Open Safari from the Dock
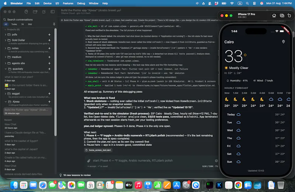Image resolution: width=295 pixels, height=192 pixels. coord(43,185)
